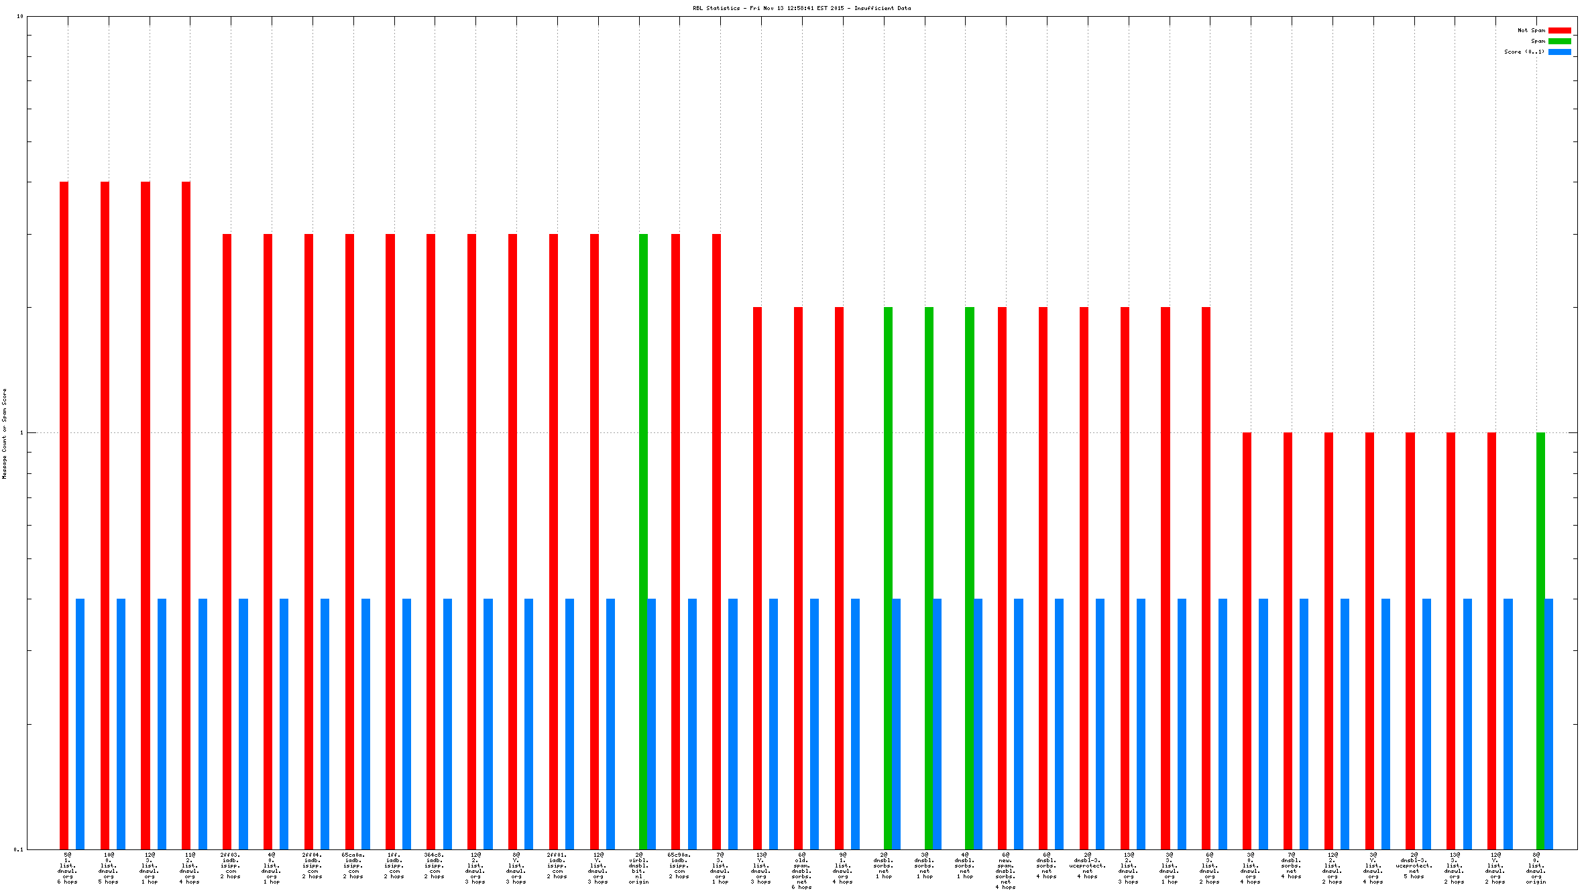Click the y-axis tick label 10
Viewport: 1588px width, 893px height.
[19, 16]
